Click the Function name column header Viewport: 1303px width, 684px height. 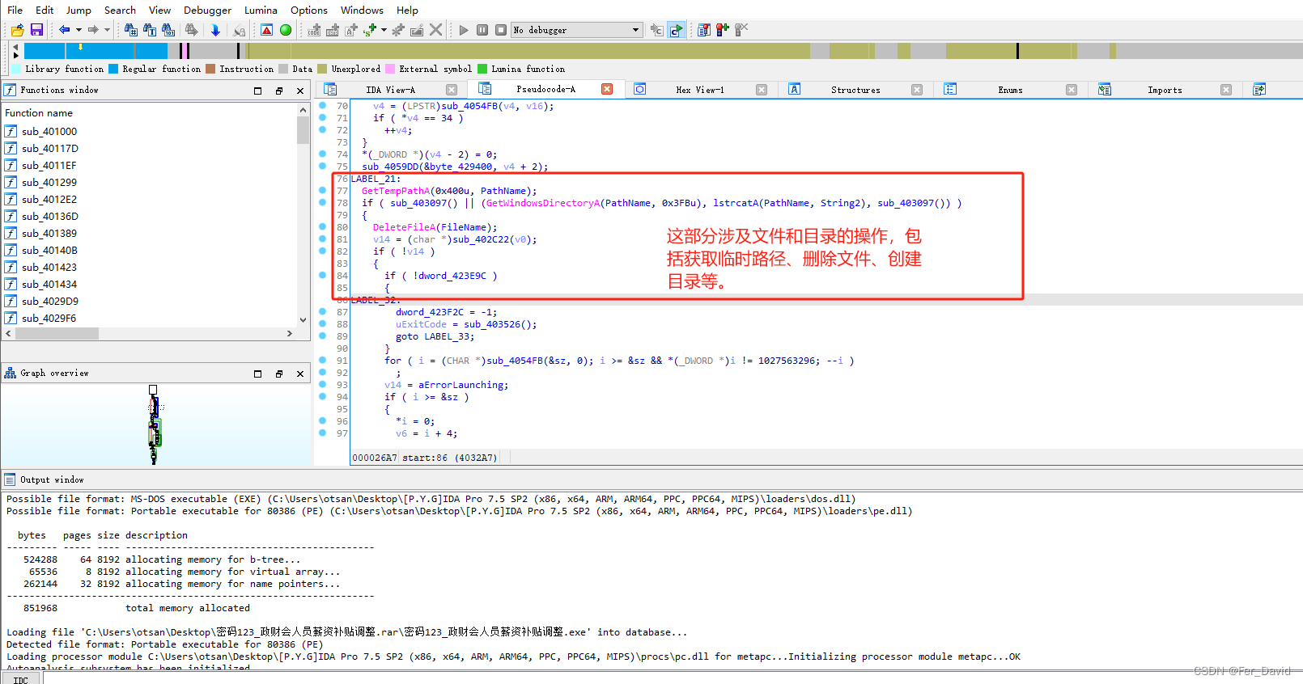tap(150, 112)
